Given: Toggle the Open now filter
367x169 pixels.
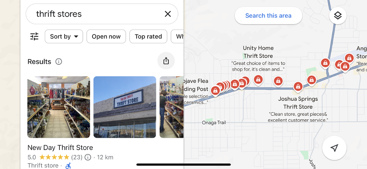Looking at the screenshot, I should [106, 37].
